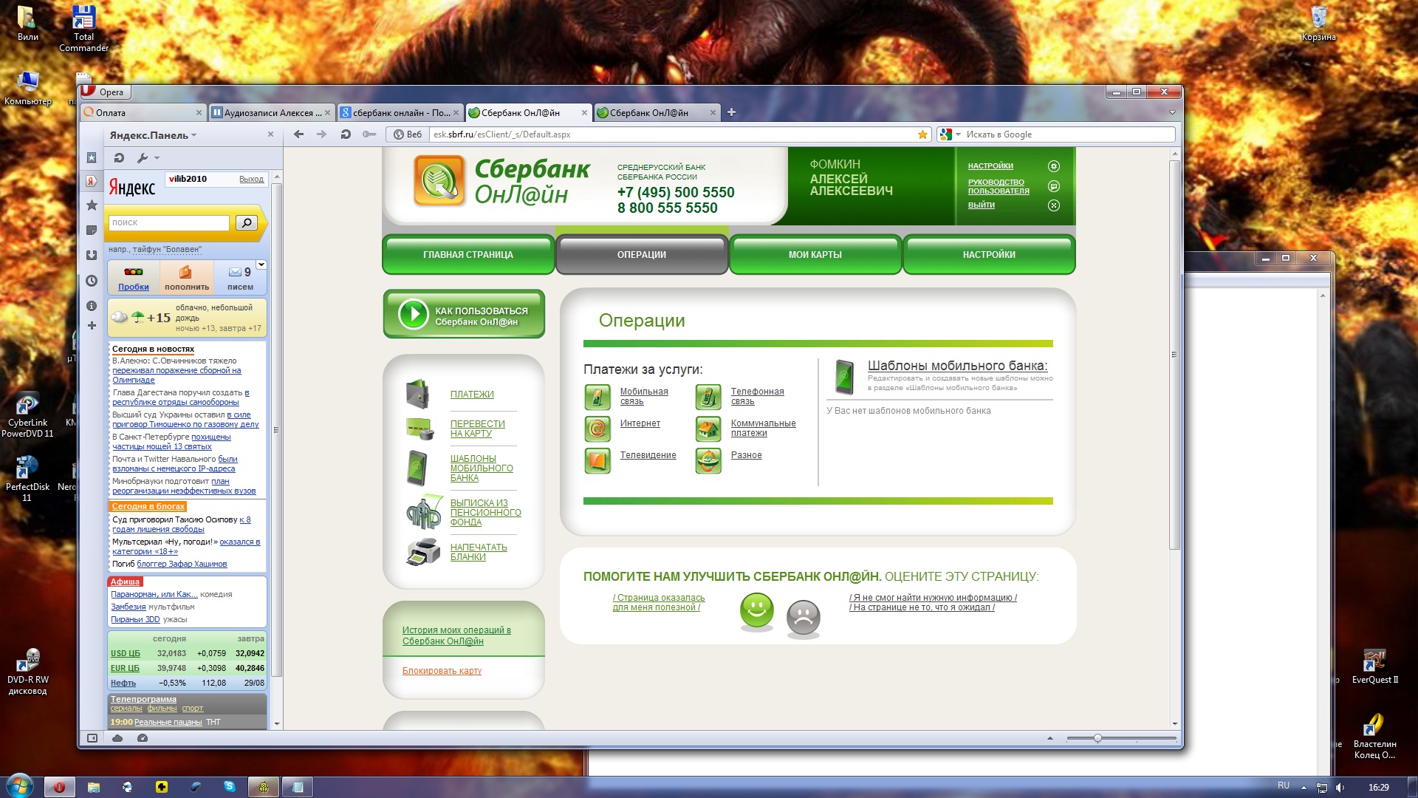Viewport: 1418px width, 798px height.
Task: Open ПЕРЕВЕСТИ НА КАРТУ link
Action: click(478, 429)
